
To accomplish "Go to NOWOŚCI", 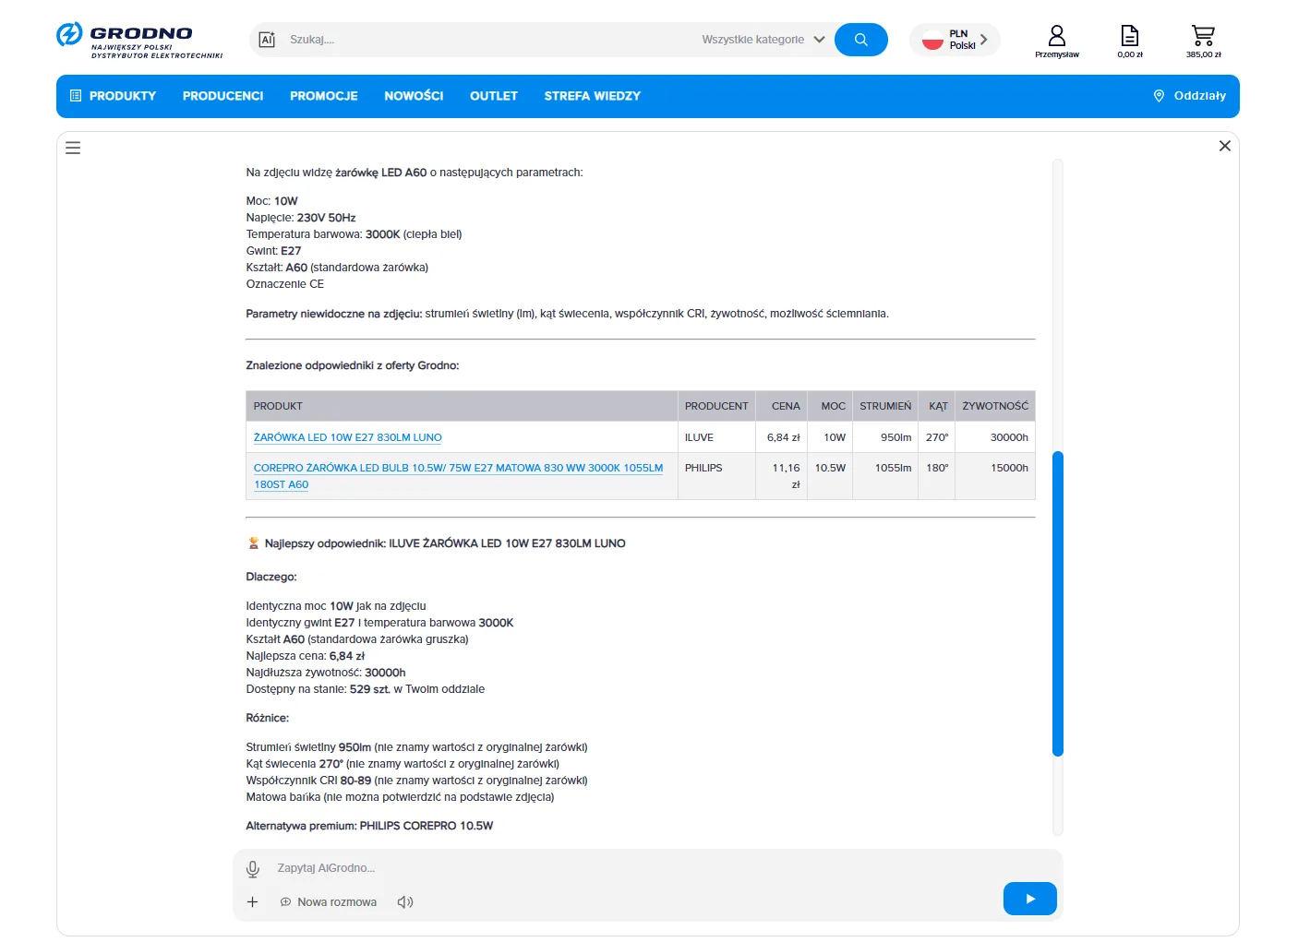I will point(414,96).
